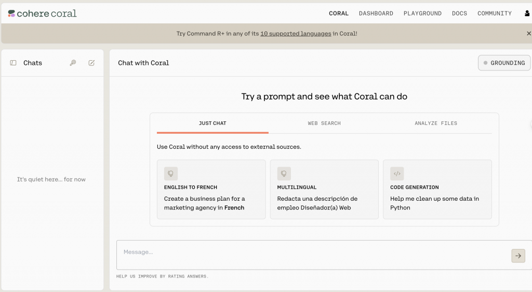Switch to the Analyze Files tab
Viewport: 532px width, 292px height.
436,123
